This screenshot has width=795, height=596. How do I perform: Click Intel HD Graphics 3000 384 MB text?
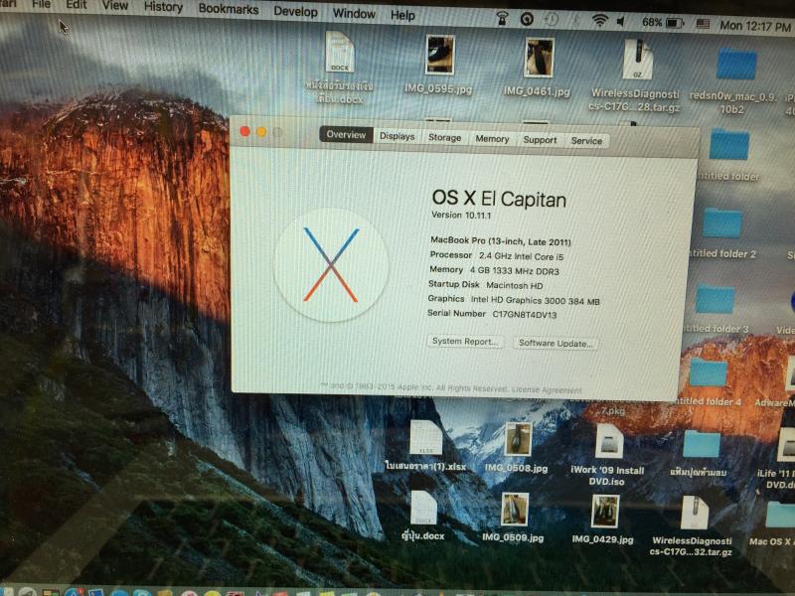coord(535,300)
